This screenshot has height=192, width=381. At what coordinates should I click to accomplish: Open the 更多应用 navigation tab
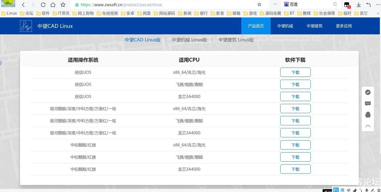(344, 26)
